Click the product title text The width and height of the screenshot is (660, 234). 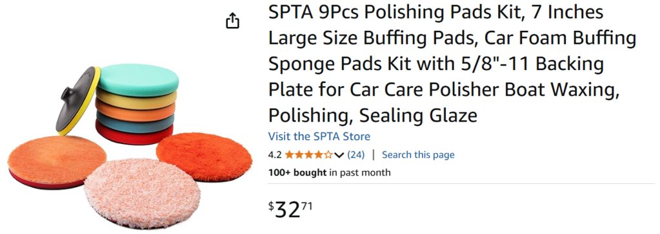click(452, 64)
